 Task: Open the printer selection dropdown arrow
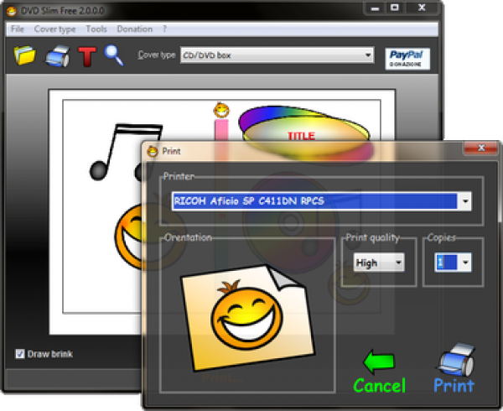coord(465,201)
